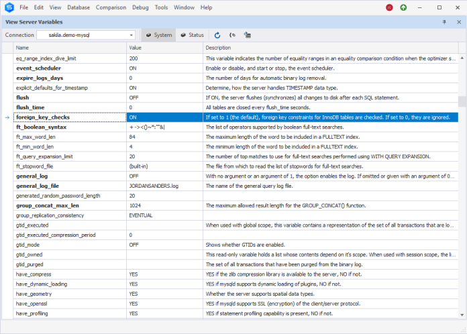Click the scroll down arrow of the grid
The image size is (467, 334).
pyautogui.click(x=462, y=315)
